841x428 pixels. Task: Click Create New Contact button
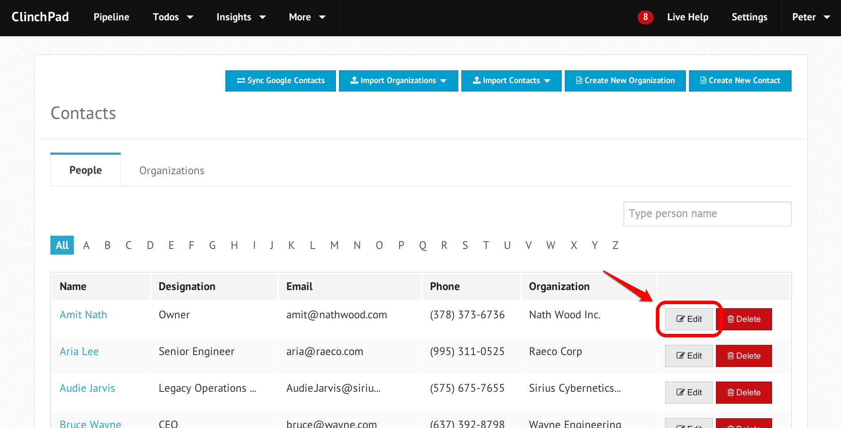740,81
